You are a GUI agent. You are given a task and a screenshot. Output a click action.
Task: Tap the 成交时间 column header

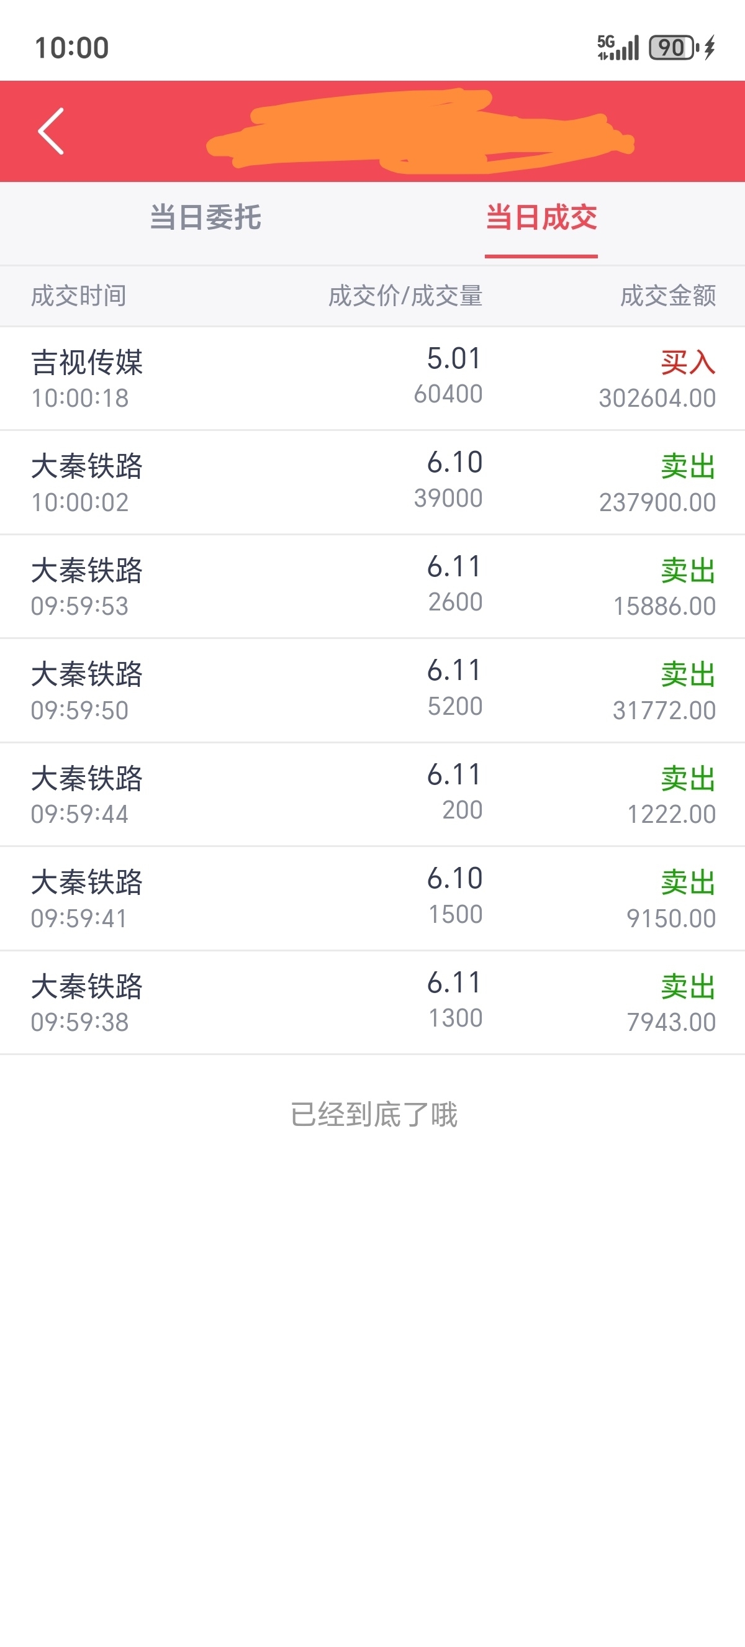point(79,296)
